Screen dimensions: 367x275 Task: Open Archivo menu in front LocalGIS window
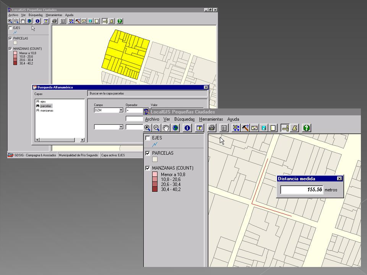pos(152,119)
